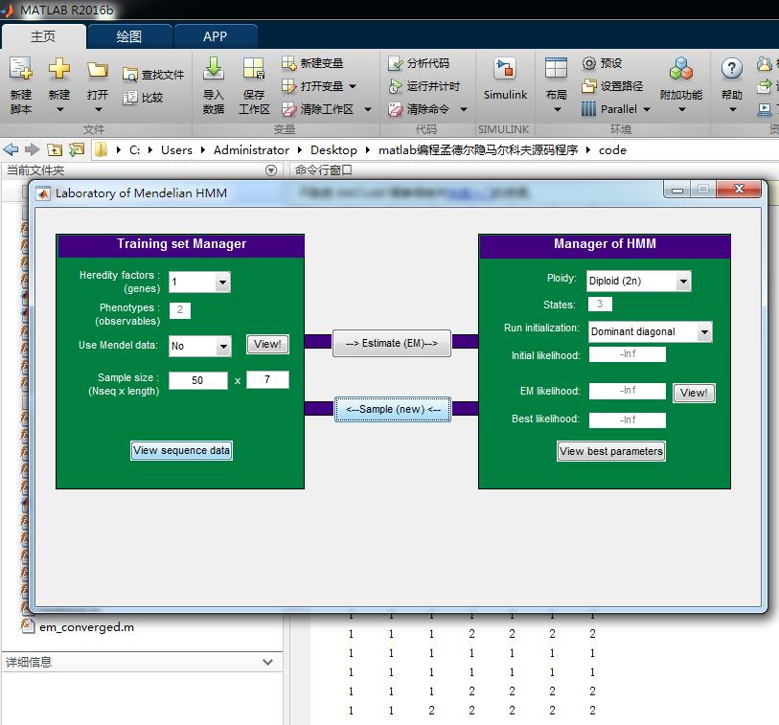Expand Parallel dropdown arrow
The height and width of the screenshot is (725, 779).
[x=647, y=109]
